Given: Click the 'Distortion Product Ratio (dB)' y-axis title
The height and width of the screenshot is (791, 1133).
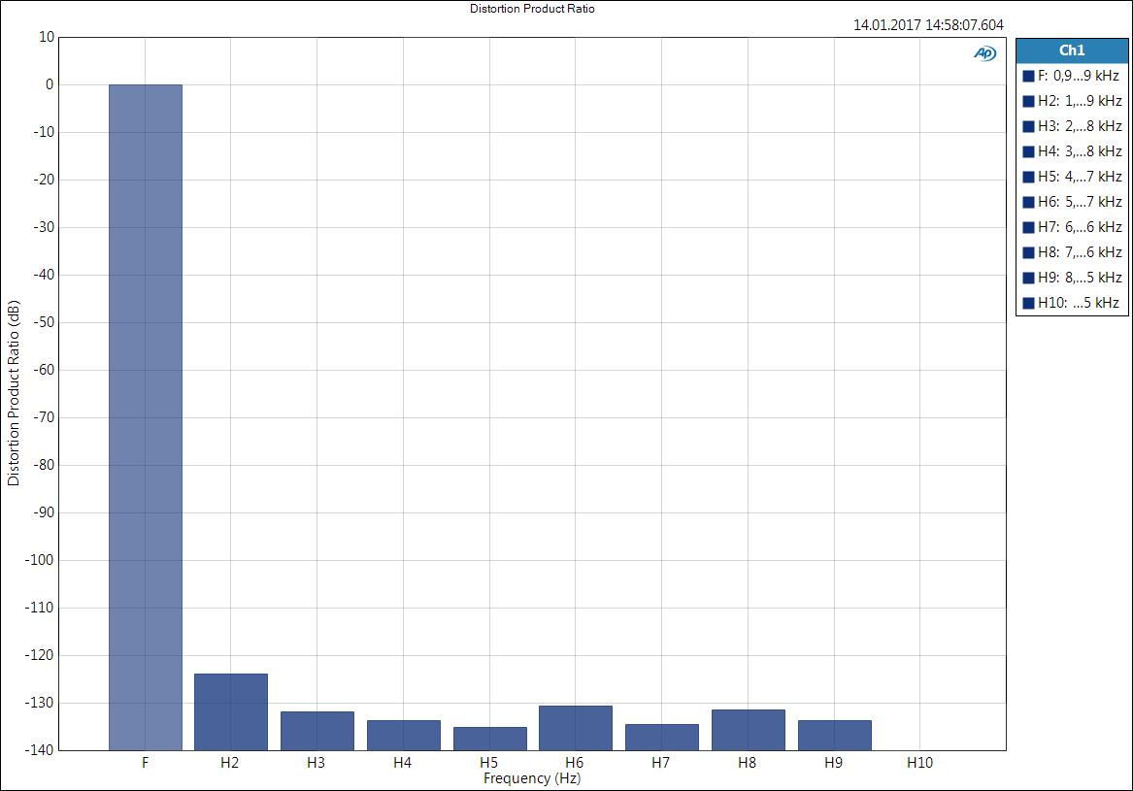Looking at the screenshot, I should pos(14,393).
